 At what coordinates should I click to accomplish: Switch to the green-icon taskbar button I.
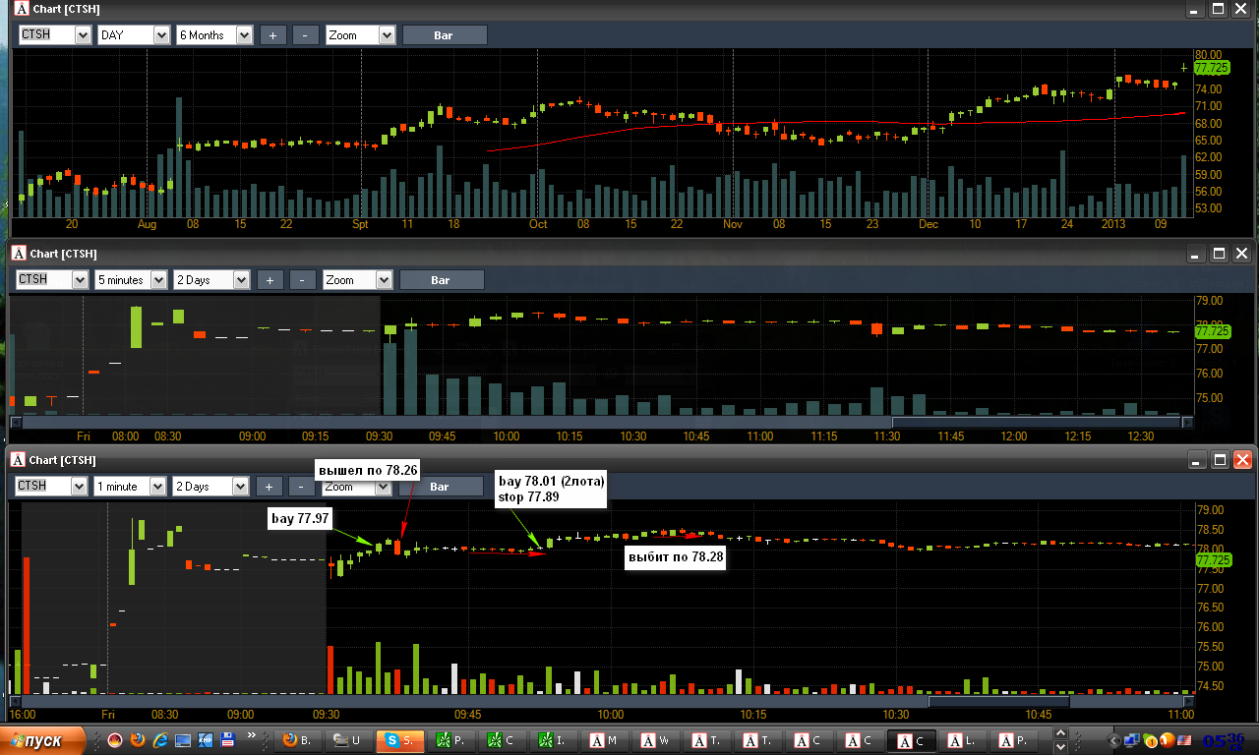point(555,740)
